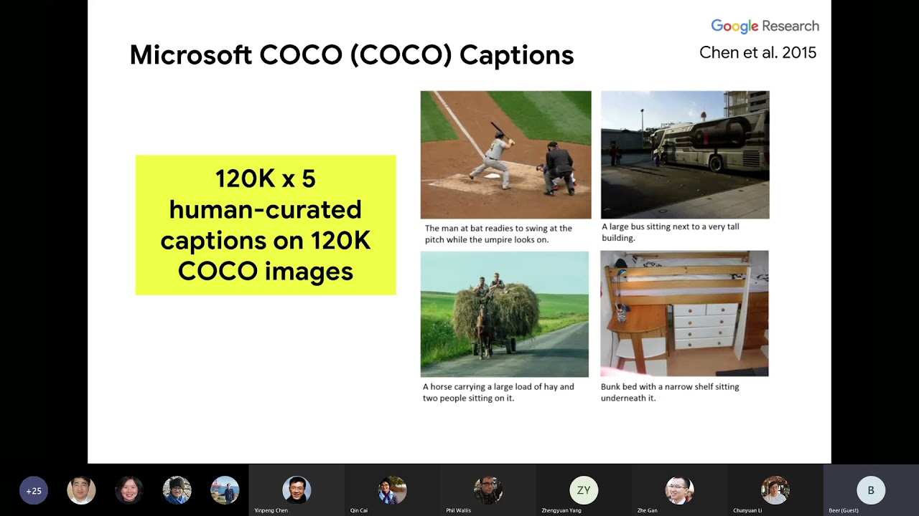
Task: Select Qin Cai's avatar picture
Action: pyautogui.click(x=392, y=490)
